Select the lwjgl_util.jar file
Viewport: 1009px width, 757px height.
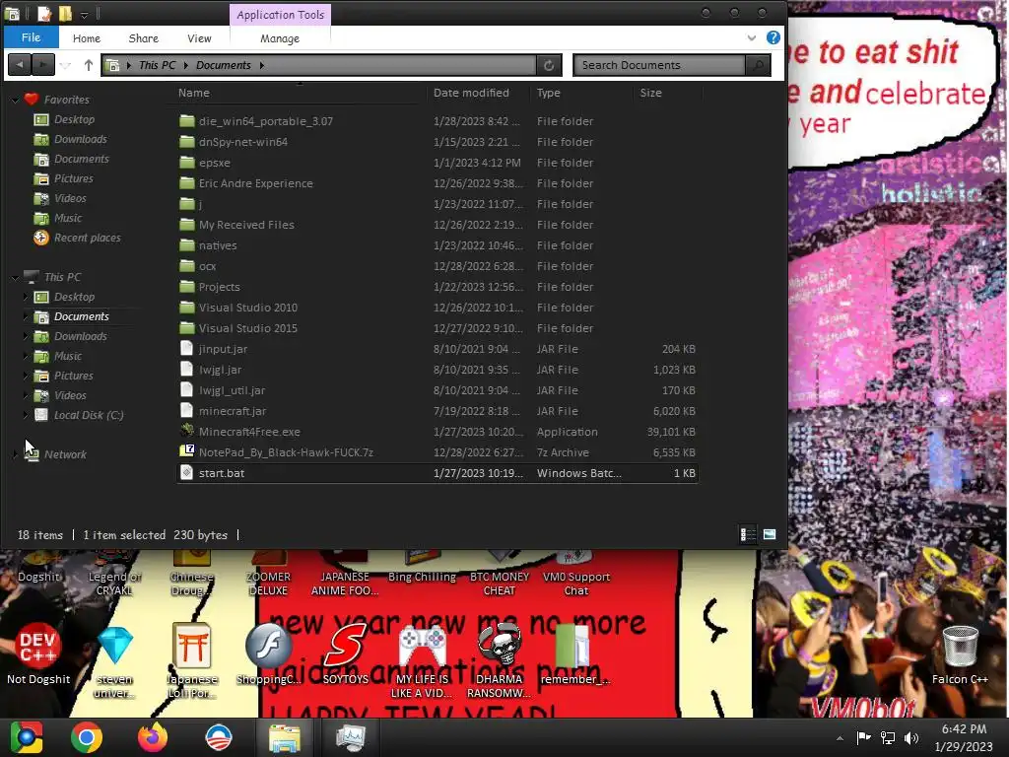coord(232,390)
